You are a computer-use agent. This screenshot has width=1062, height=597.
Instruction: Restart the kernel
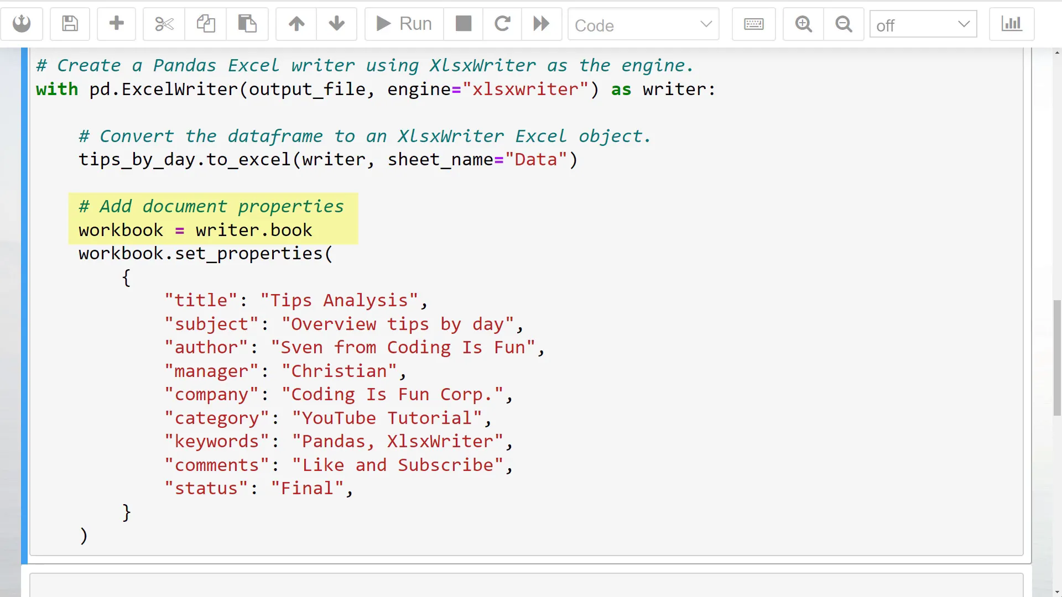[502, 24]
